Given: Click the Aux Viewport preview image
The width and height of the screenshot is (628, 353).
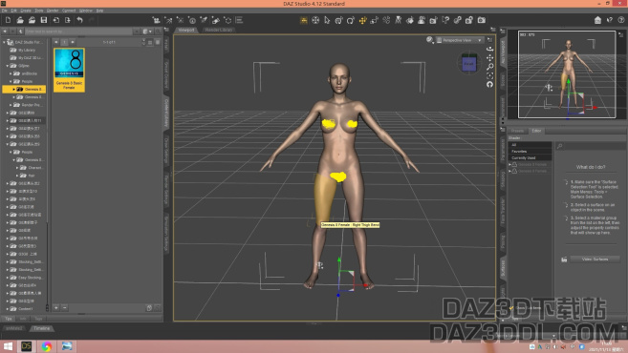Looking at the screenshot, I should tap(567, 74).
